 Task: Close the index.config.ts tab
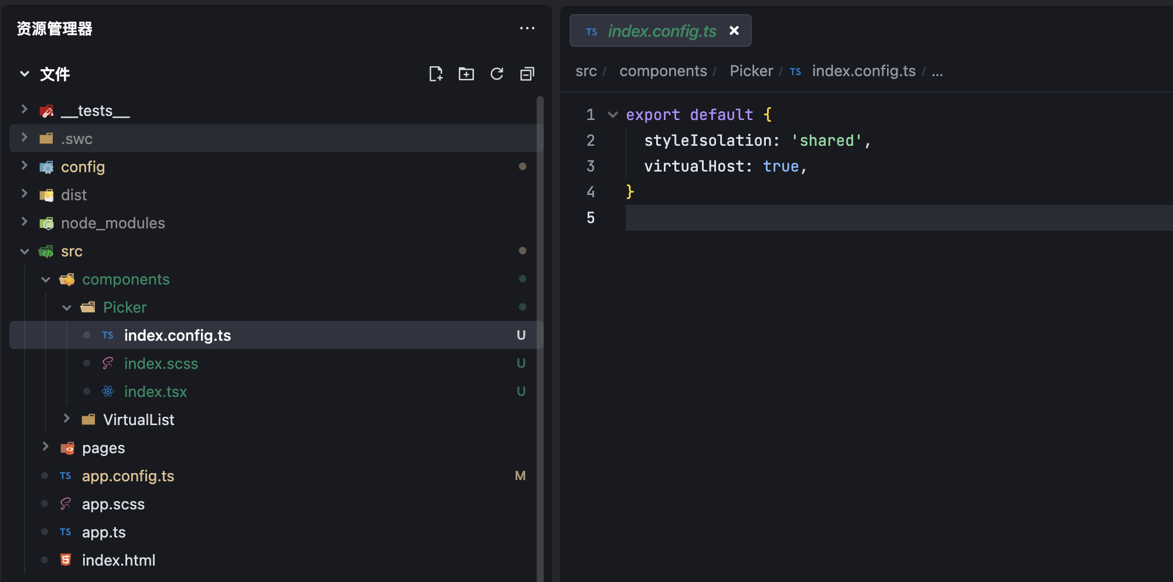point(734,30)
